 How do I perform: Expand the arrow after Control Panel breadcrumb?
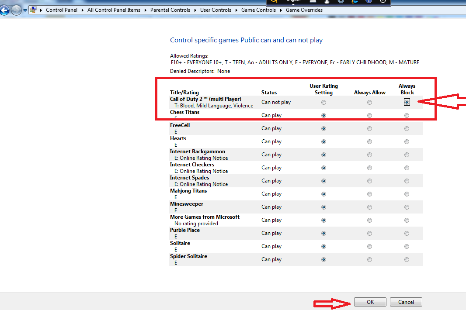pyautogui.click(x=82, y=10)
